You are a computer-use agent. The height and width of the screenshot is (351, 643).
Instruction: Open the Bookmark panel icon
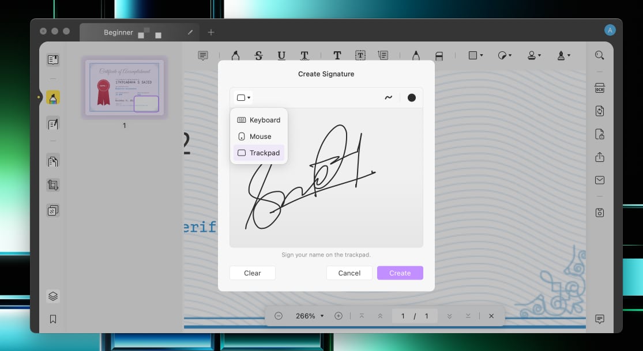pyautogui.click(x=53, y=319)
